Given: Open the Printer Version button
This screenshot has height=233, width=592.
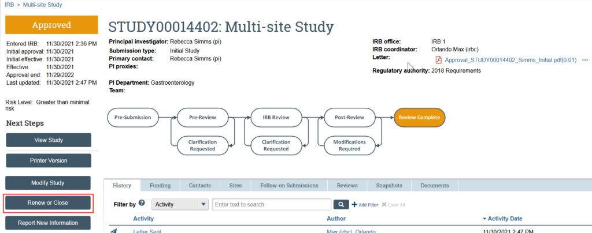Looking at the screenshot, I should pos(49,160).
